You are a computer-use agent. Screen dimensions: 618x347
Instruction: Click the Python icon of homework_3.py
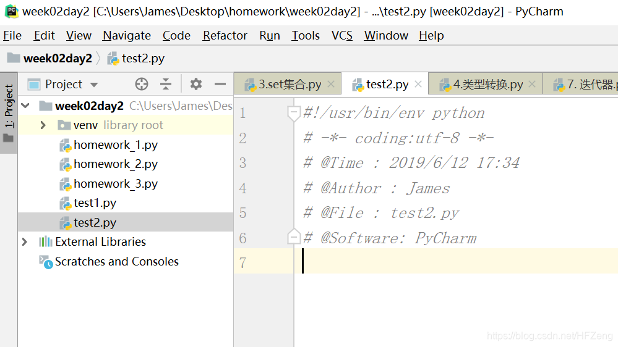pos(65,184)
